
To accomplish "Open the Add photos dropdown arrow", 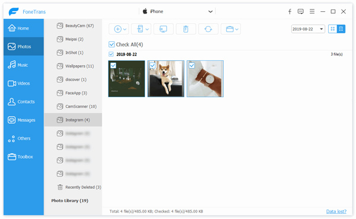I will coord(125,29).
